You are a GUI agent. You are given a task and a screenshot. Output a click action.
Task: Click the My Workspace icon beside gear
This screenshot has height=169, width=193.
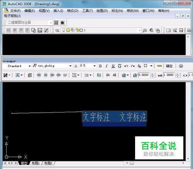(x=63, y=23)
